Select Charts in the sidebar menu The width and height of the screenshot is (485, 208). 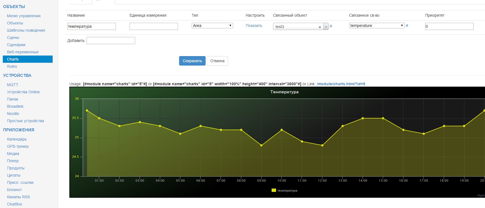(13, 59)
